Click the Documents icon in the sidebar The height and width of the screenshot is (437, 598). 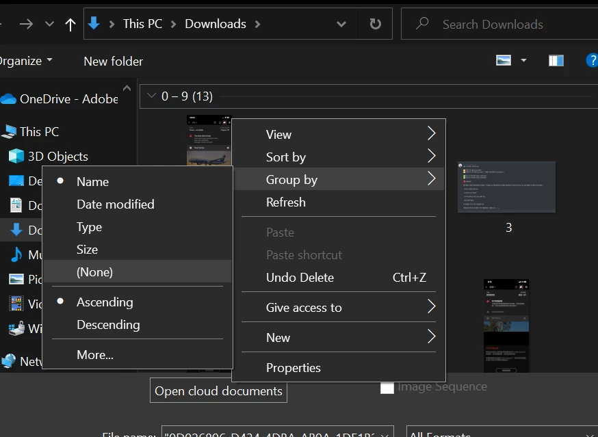16,205
